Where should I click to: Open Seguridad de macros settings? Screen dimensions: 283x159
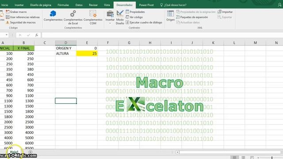click(x=21, y=23)
